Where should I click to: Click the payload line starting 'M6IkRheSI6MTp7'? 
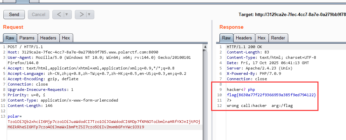76,127
